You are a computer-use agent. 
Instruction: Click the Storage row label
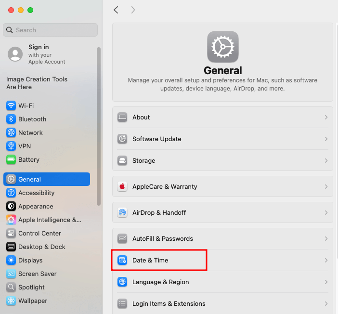click(x=144, y=160)
